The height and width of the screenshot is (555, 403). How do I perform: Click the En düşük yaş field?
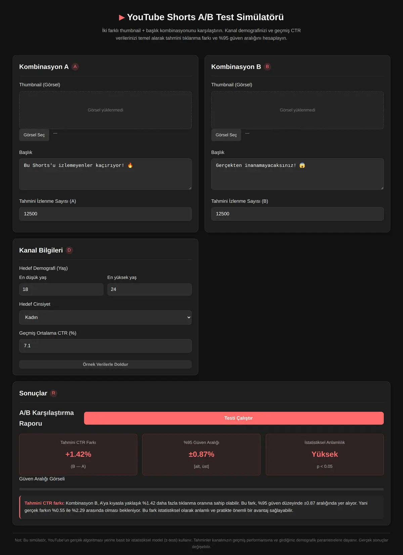[x=61, y=289]
